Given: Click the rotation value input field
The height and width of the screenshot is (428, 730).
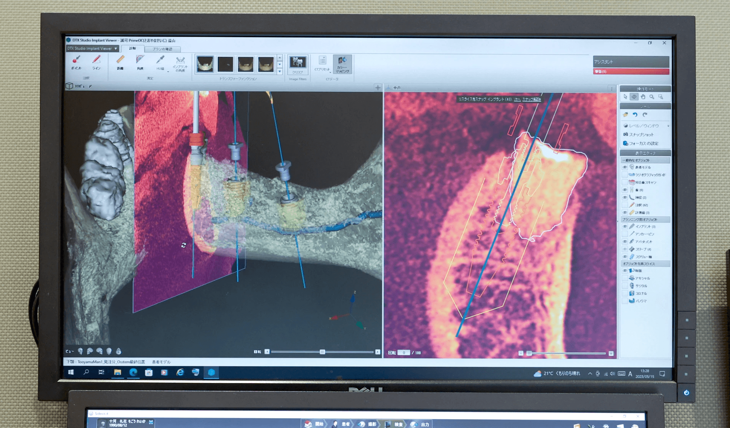Looking at the screenshot, I should click(x=404, y=353).
